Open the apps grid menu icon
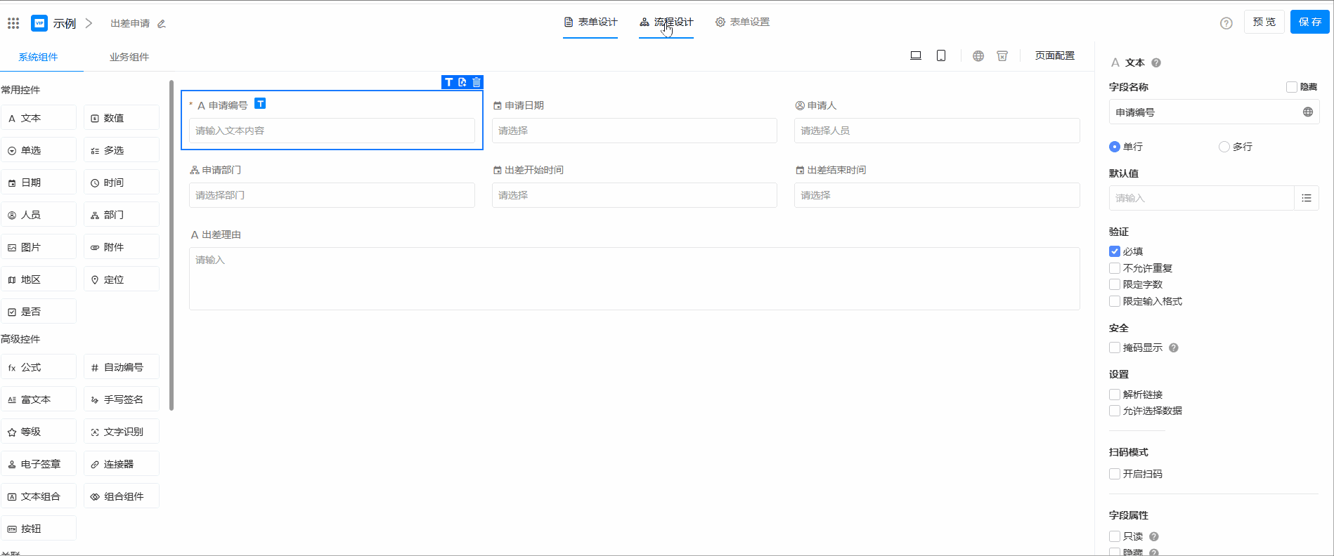Image resolution: width=1334 pixels, height=556 pixels. [13, 23]
